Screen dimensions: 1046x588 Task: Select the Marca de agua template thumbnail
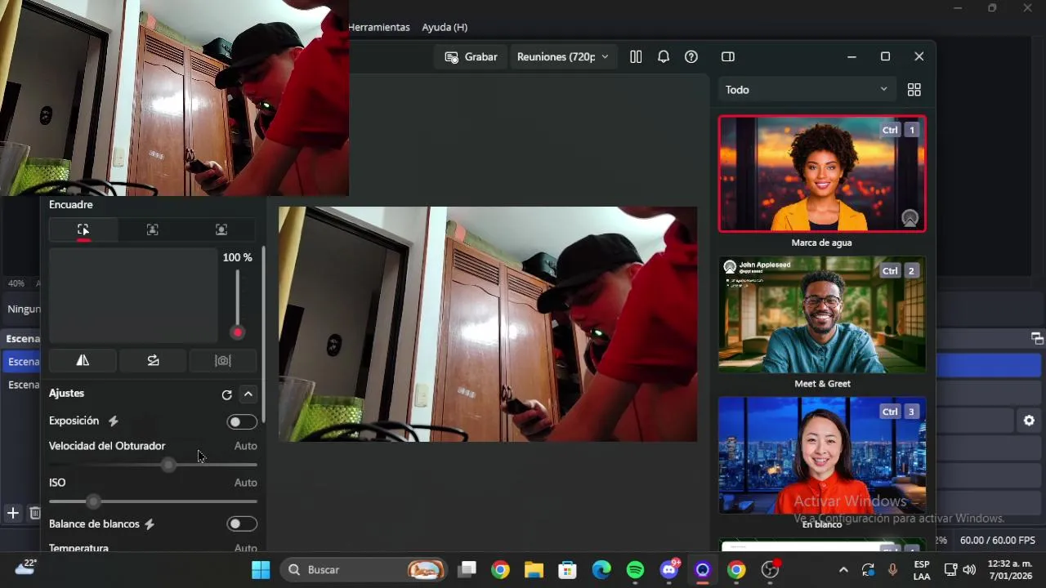pos(822,174)
